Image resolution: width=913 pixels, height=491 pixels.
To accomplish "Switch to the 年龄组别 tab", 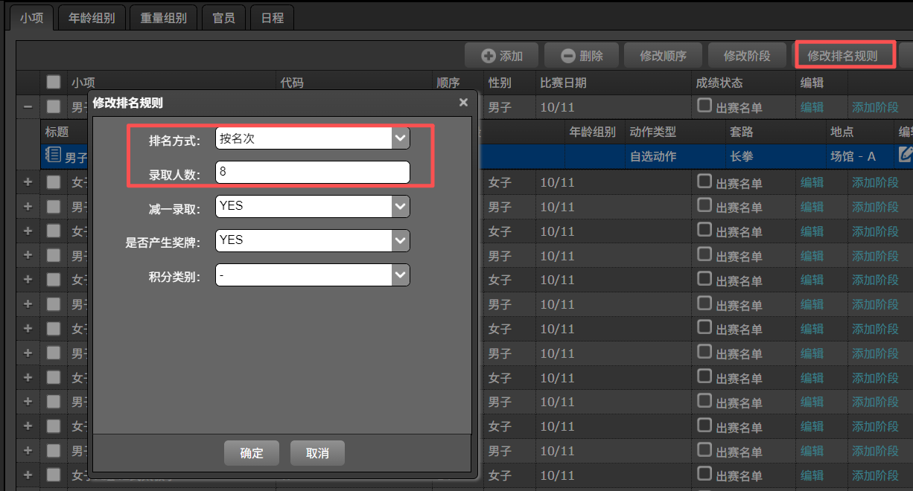I will pyautogui.click(x=92, y=18).
